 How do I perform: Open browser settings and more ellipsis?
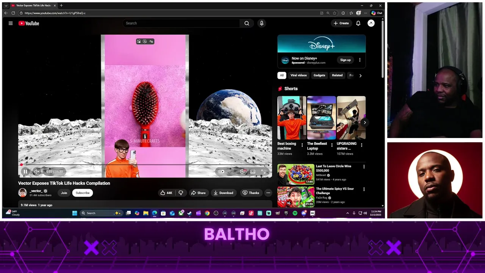click(365, 13)
